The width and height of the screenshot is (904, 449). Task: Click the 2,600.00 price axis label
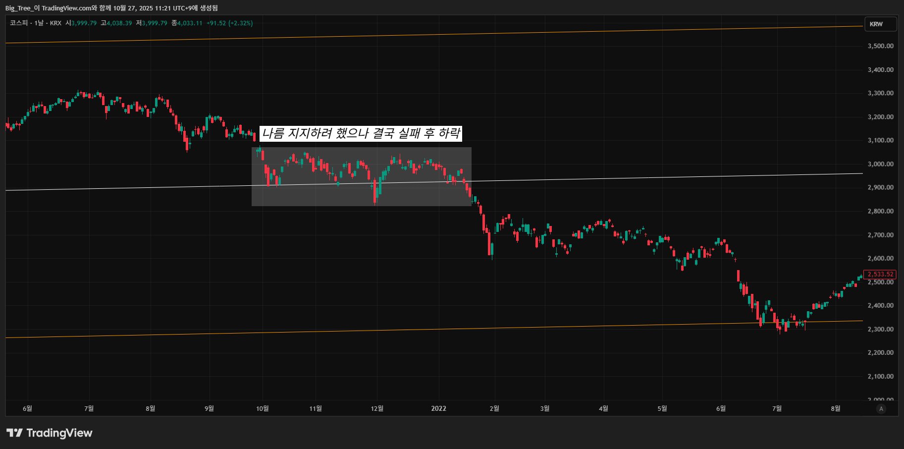[881, 258]
